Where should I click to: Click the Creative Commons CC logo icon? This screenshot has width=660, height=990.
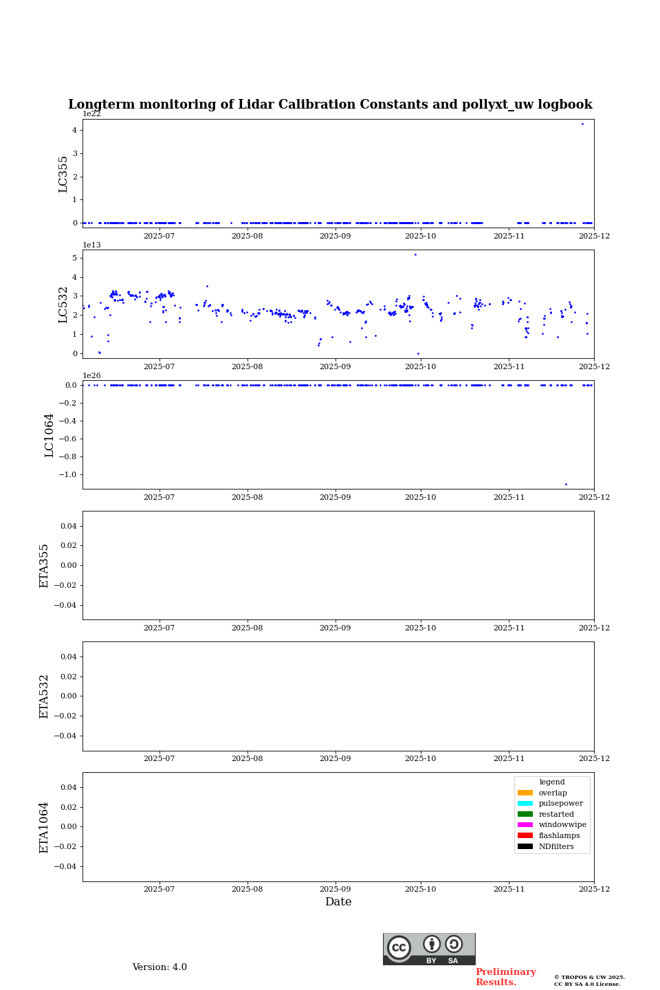tap(399, 947)
